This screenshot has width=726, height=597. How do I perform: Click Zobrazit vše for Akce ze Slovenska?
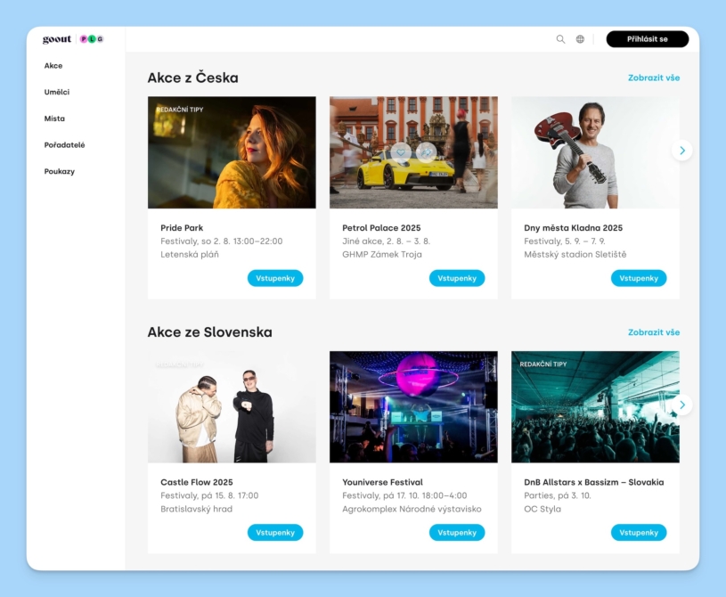pyautogui.click(x=653, y=332)
